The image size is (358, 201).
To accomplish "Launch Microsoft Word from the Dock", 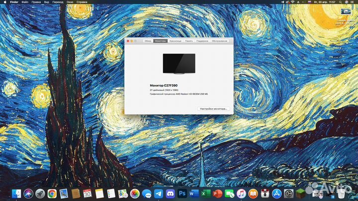I will point(194,194).
